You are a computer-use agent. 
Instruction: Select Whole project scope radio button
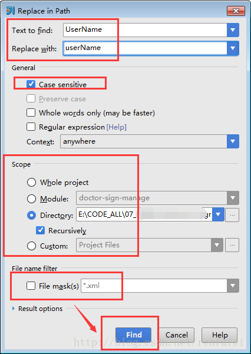(x=31, y=182)
